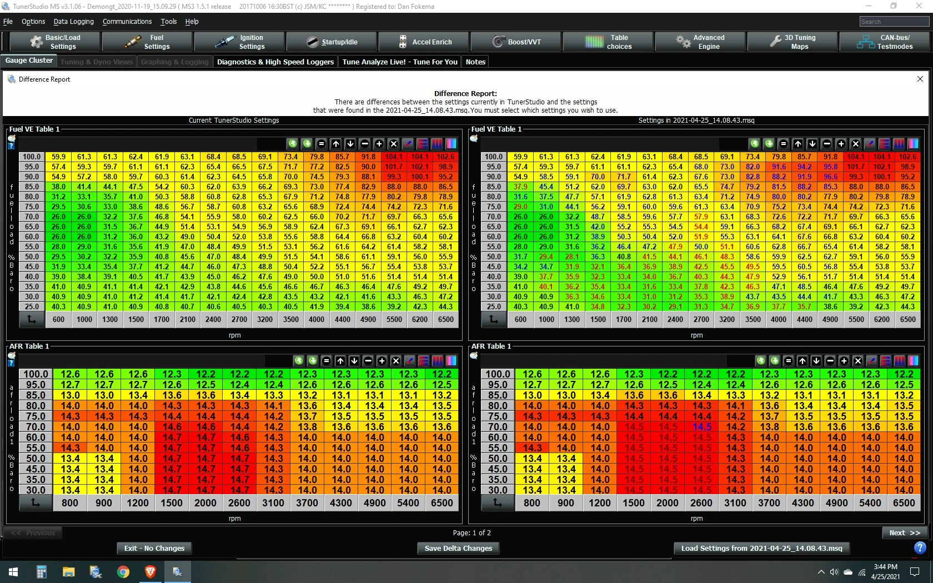This screenshot has height=583, width=933.
Task: Click the Search field in the menu bar
Action: tap(894, 22)
